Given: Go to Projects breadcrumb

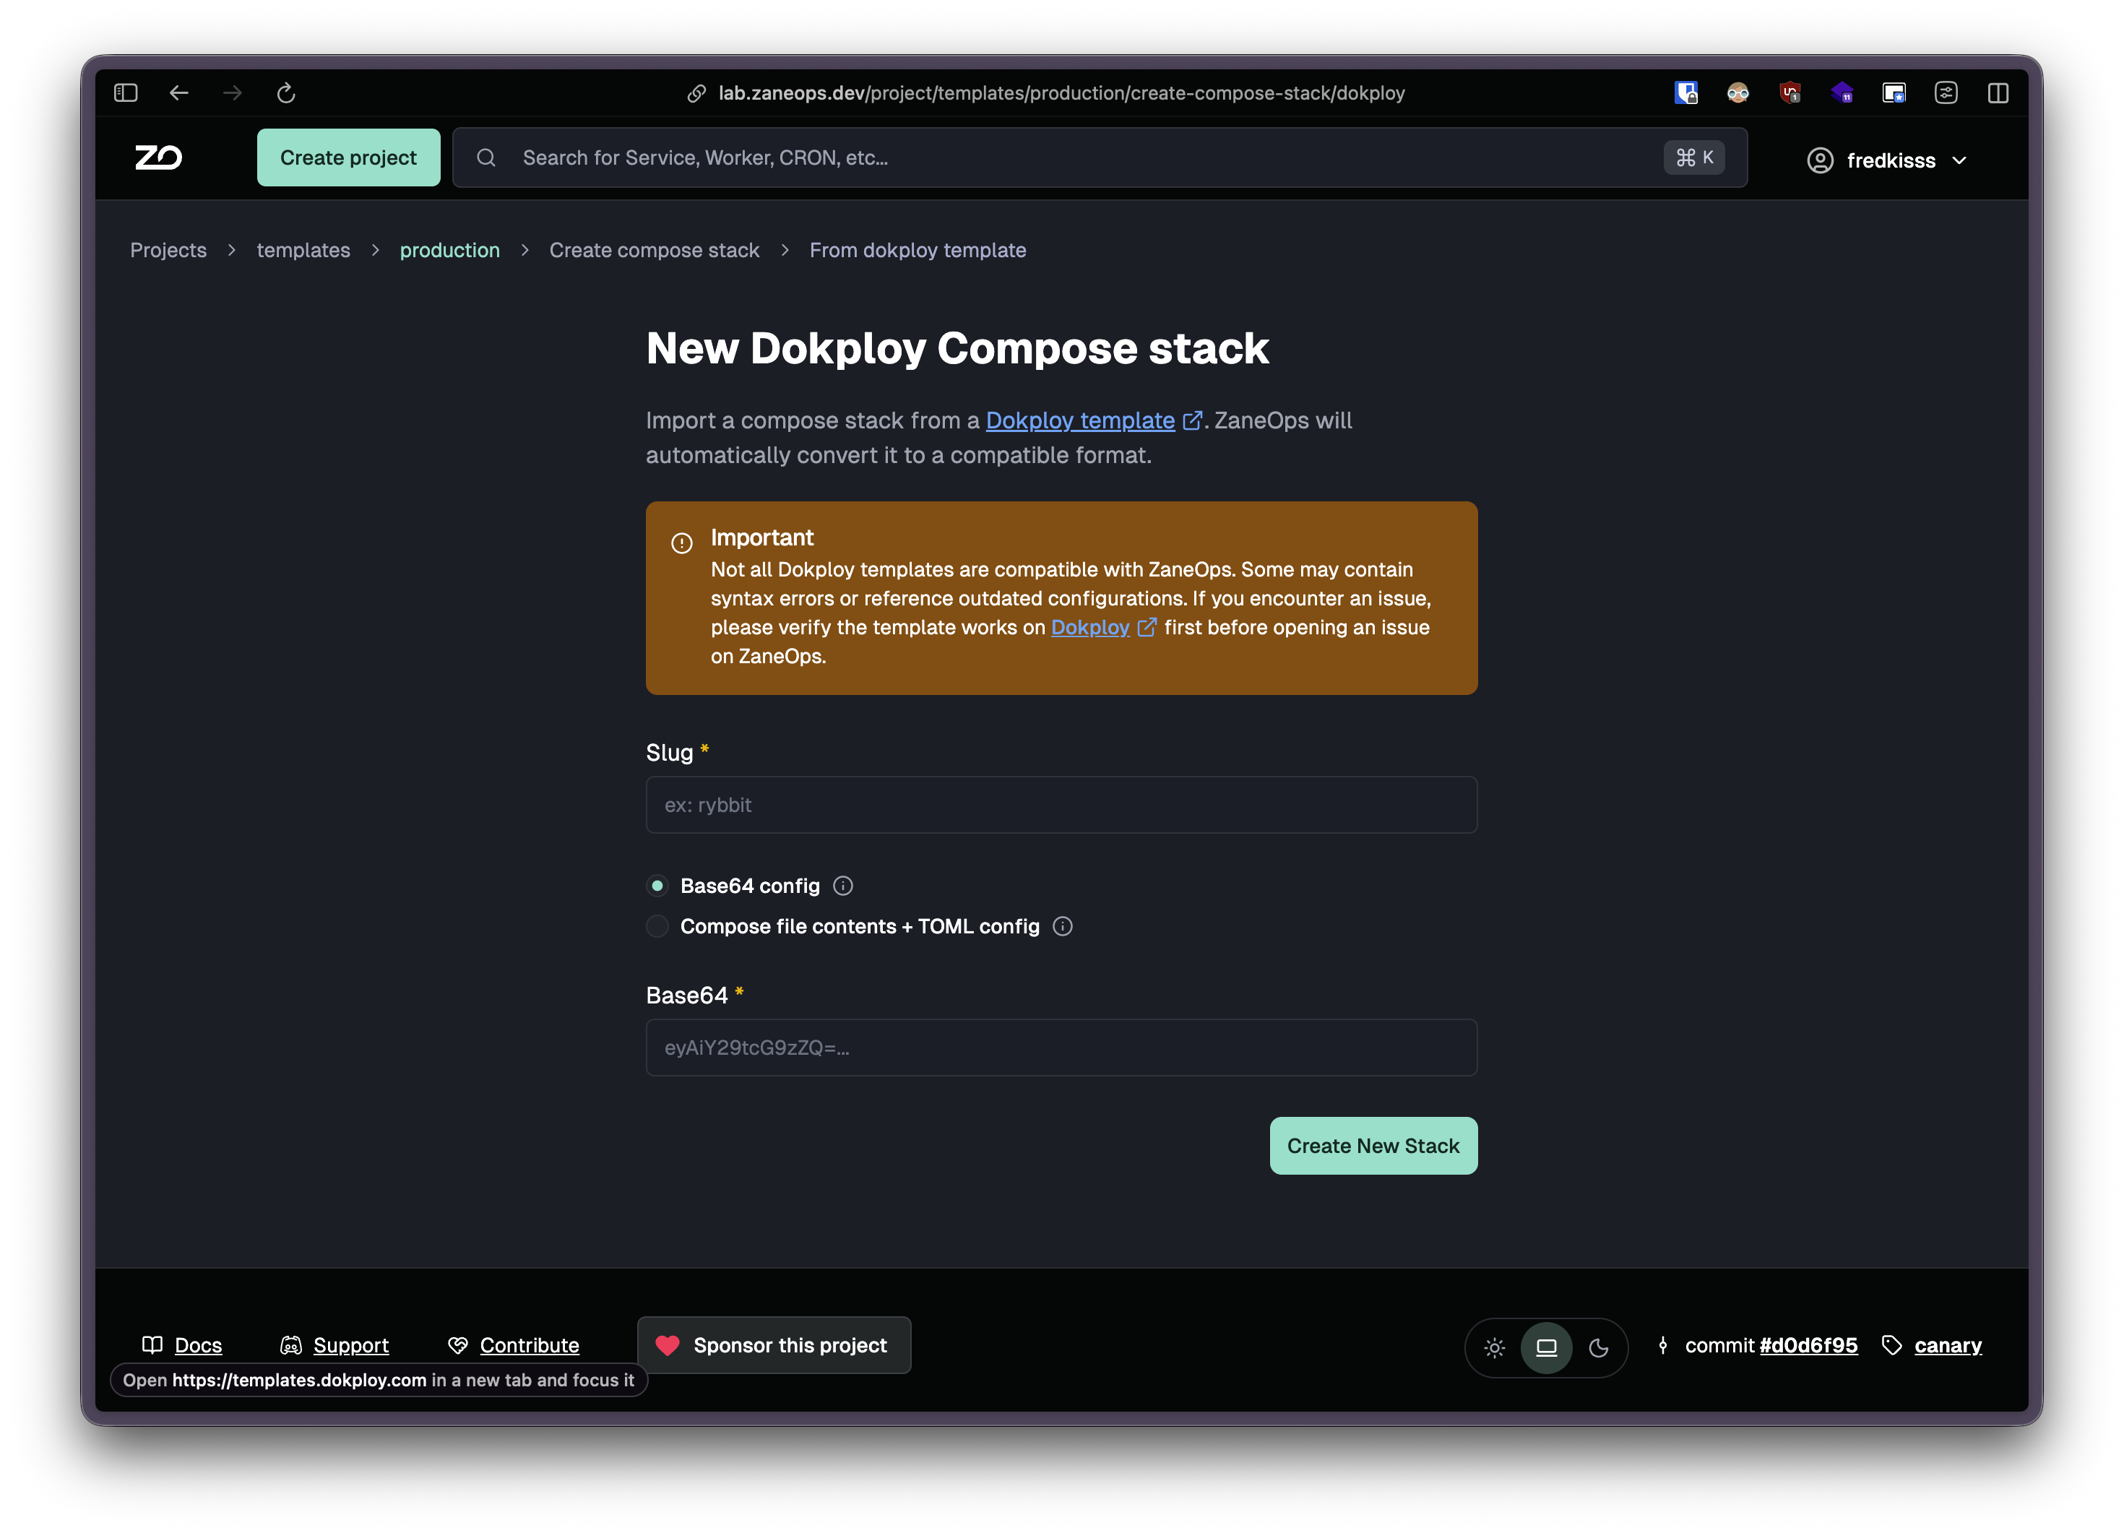Looking at the screenshot, I should (x=168, y=250).
